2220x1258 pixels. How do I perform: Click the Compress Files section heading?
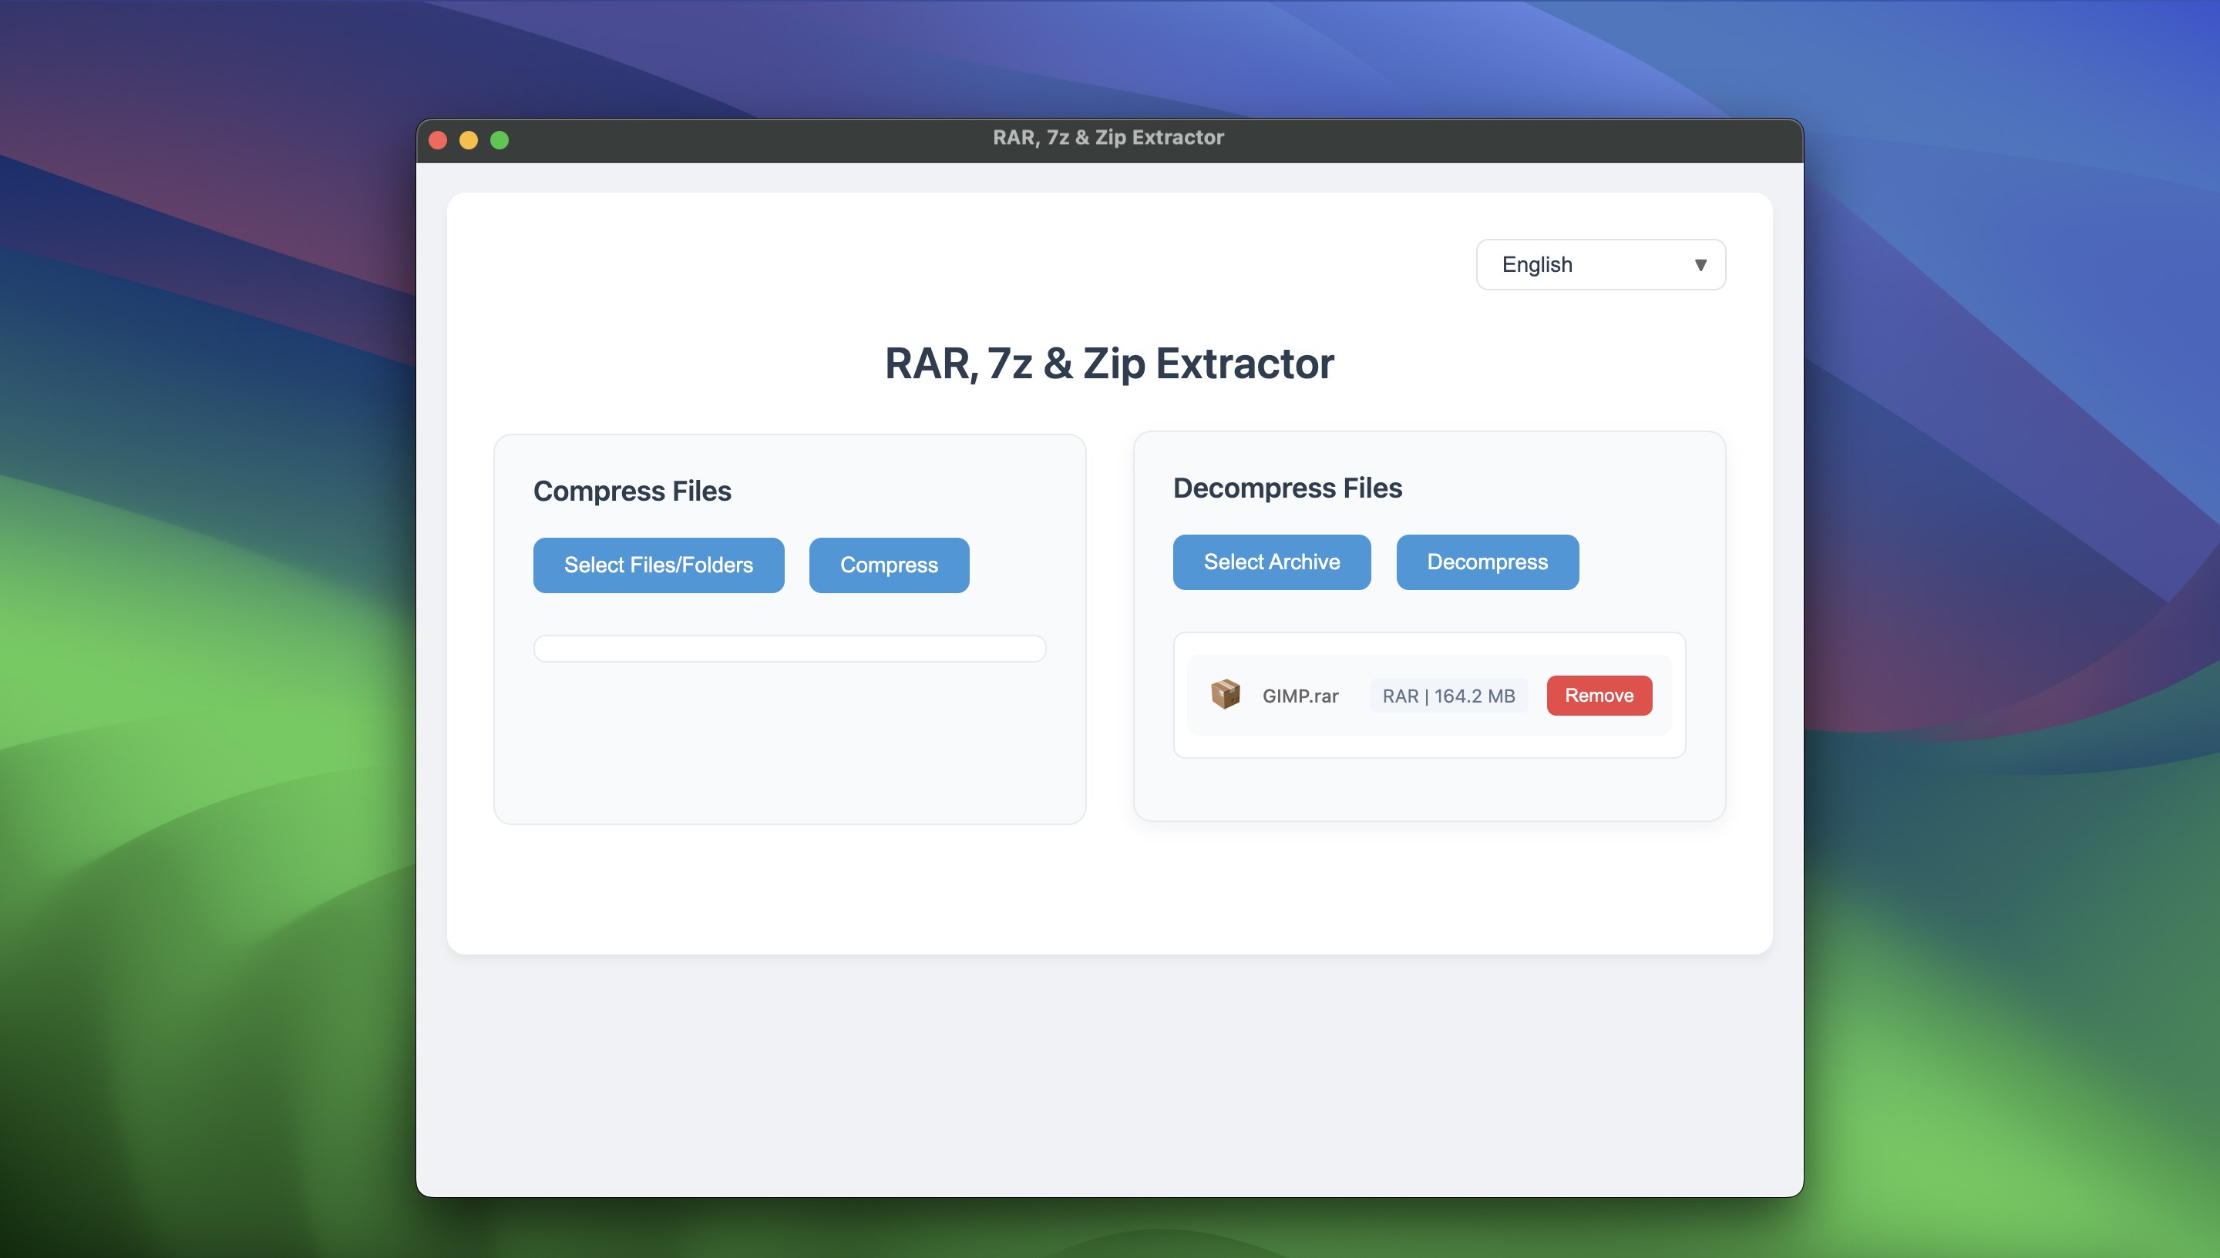coord(632,491)
